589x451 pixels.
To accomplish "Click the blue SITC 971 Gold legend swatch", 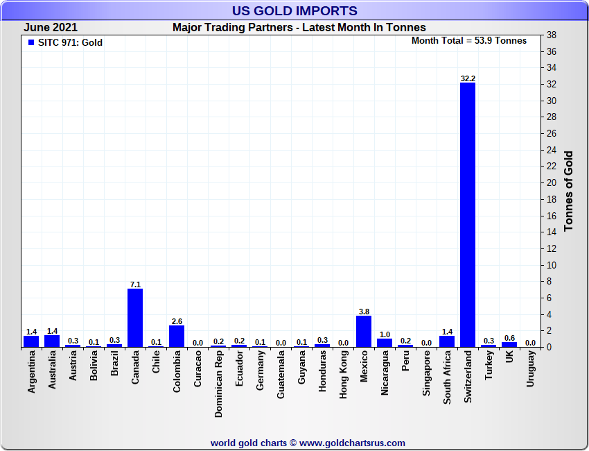I will [x=31, y=43].
